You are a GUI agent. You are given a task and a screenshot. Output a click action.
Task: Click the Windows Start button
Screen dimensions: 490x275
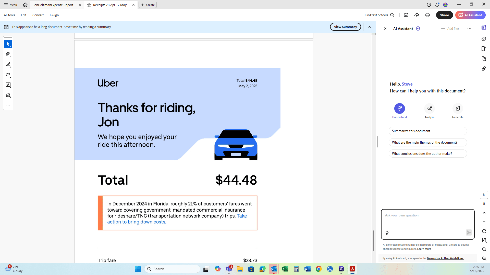point(138,269)
